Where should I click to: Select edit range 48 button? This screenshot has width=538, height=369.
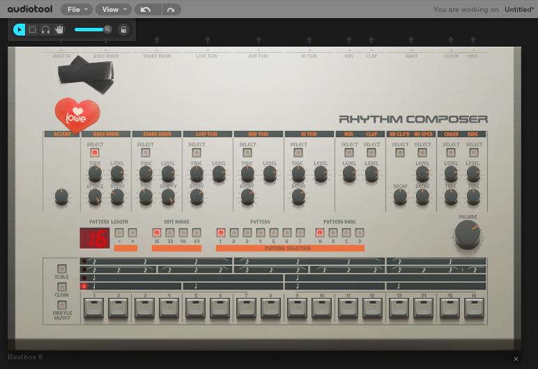point(183,233)
